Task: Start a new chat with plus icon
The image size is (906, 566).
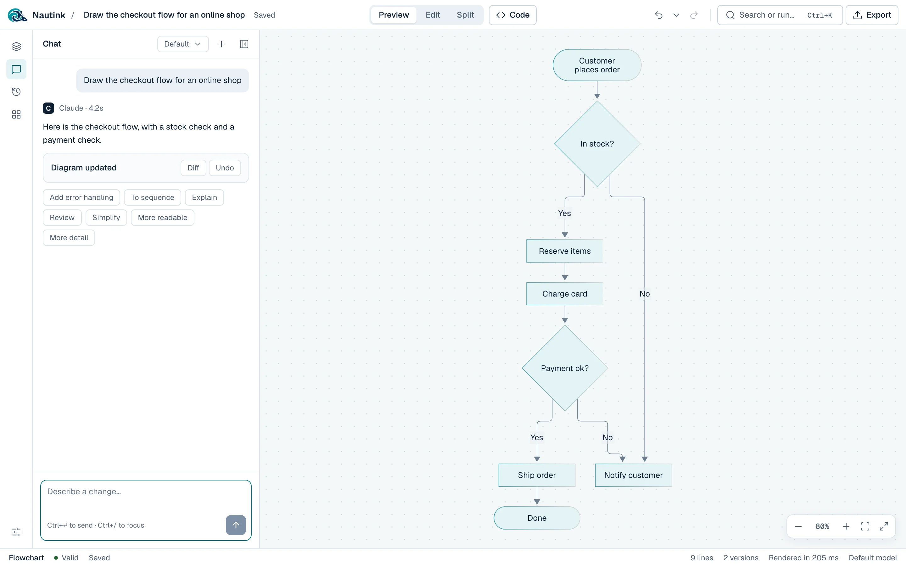Action: (221, 44)
